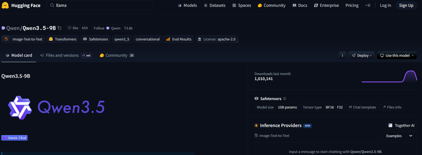Screen dimensions: 422x155
Task: Select the Together AI provider button
Action: [402, 125]
